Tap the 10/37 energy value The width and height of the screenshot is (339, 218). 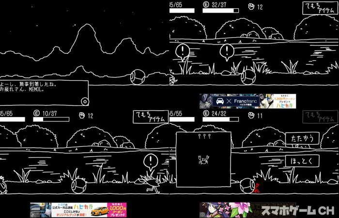click(x=49, y=113)
